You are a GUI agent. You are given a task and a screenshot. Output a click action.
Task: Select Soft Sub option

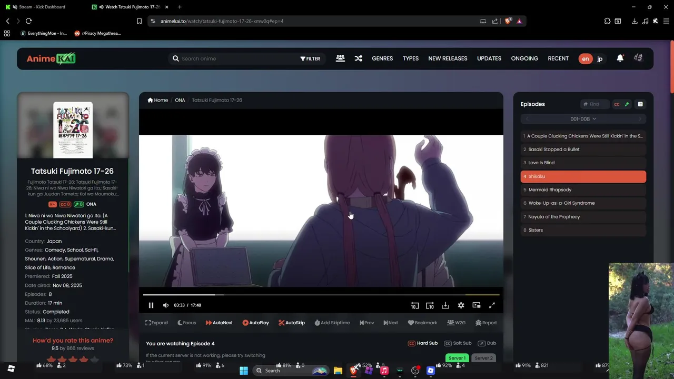click(458, 343)
